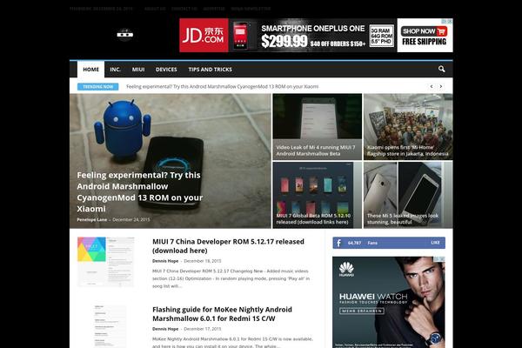
Task: Open Contact Us in the top bar
Action: pyautogui.click(x=184, y=9)
